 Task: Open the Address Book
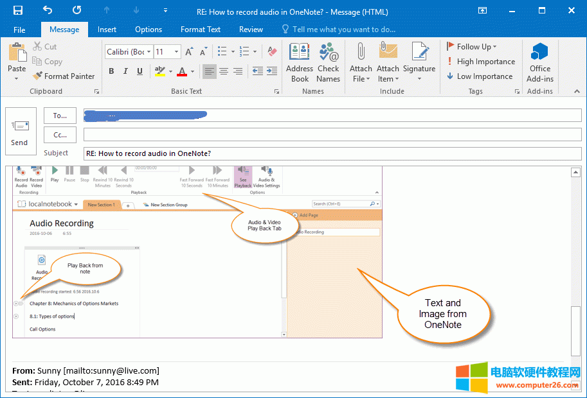click(x=300, y=63)
